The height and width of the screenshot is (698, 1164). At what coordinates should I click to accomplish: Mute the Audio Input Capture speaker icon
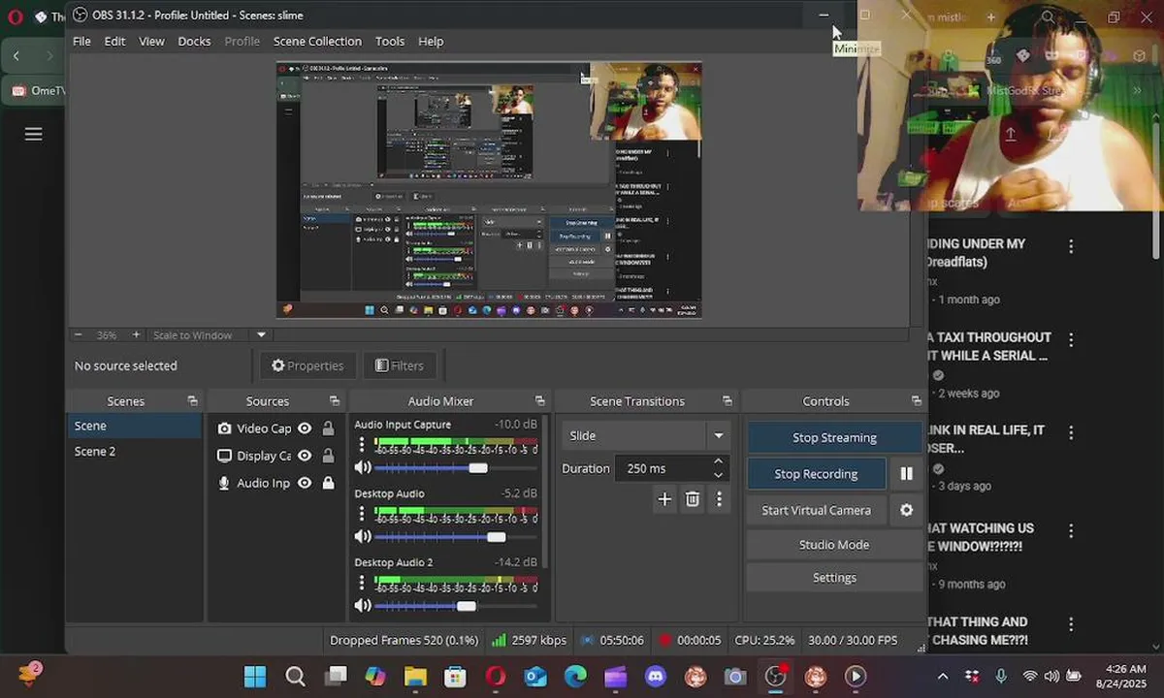click(363, 467)
